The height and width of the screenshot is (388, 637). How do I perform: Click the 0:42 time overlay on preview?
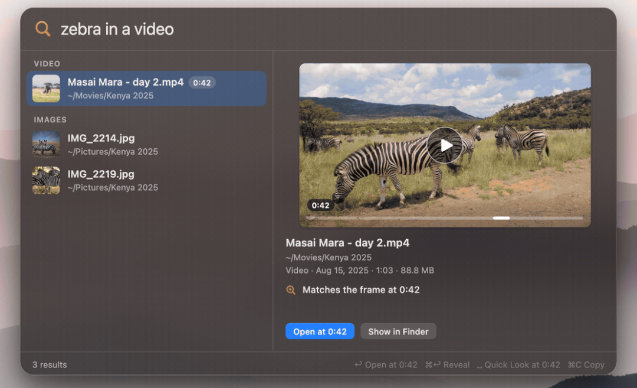[320, 206]
